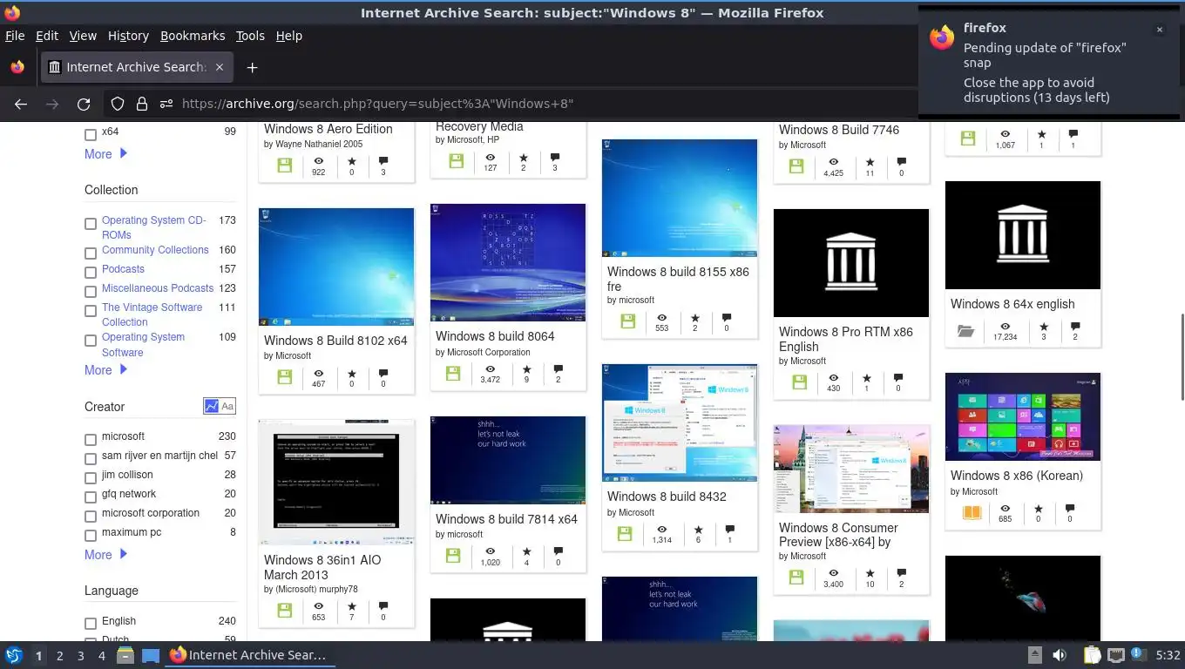Click the folder collection icon on Windows 8 64x english
Screen dimensions: 1185x669
[x=965, y=331]
